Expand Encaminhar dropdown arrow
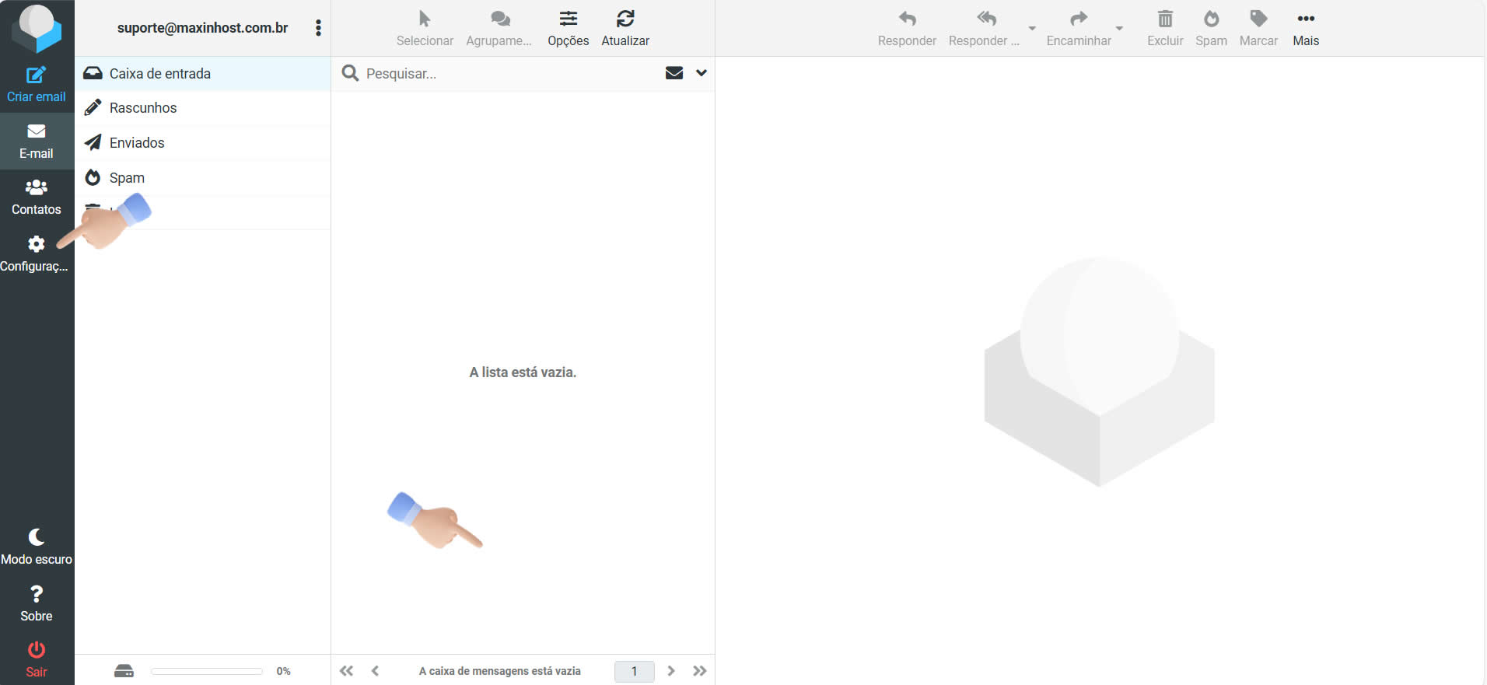Screen dimensions: 1487x685 pyautogui.click(x=1119, y=28)
